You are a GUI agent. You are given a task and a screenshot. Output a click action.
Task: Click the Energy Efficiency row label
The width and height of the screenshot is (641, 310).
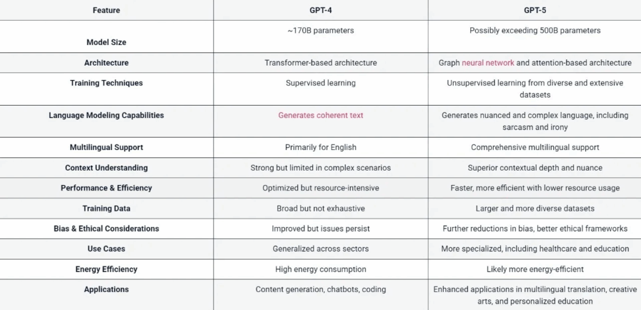[106, 269]
